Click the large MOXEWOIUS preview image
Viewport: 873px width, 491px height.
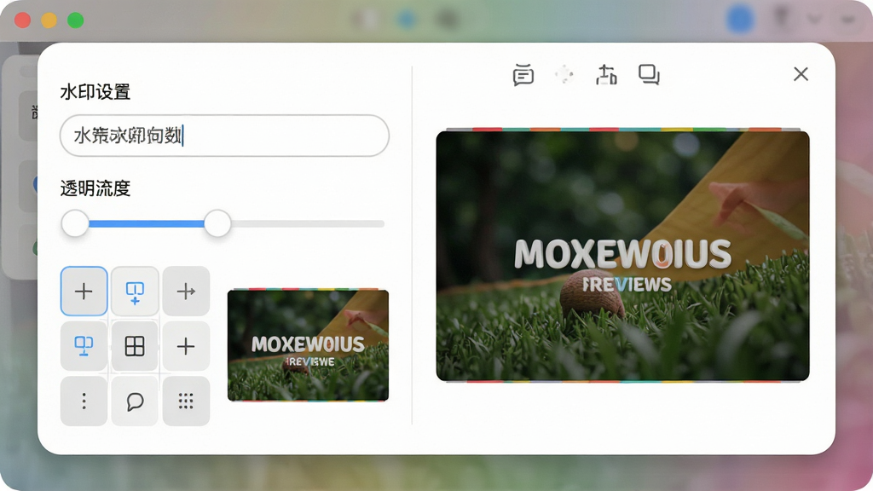click(622, 256)
